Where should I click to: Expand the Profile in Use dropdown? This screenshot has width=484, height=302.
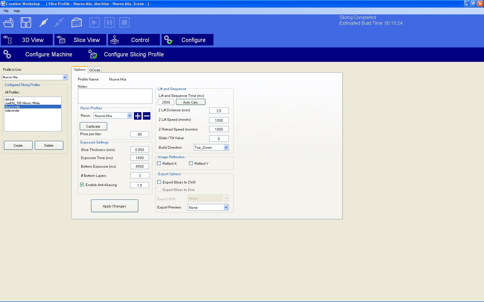(65, 77)
